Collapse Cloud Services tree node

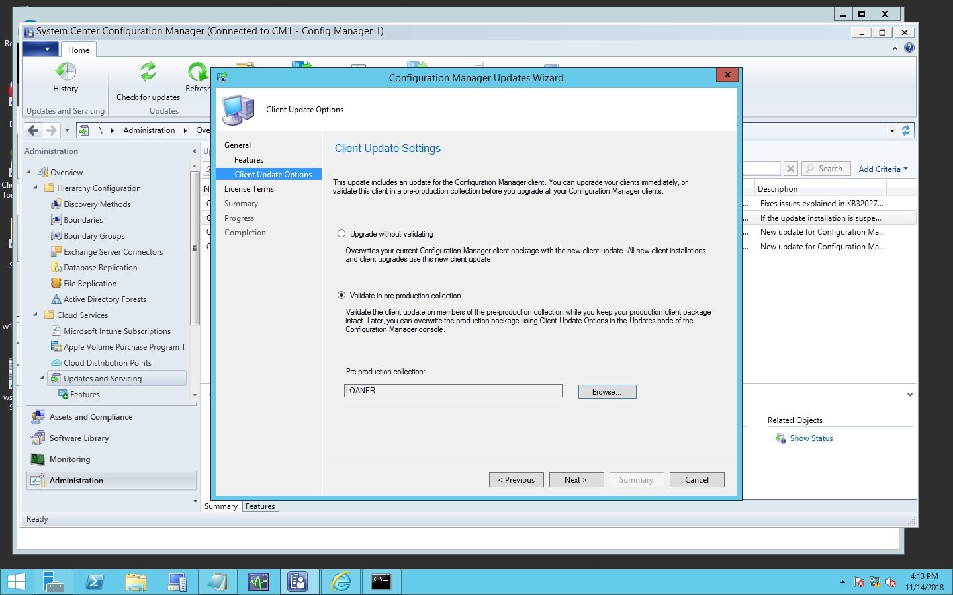36,315
